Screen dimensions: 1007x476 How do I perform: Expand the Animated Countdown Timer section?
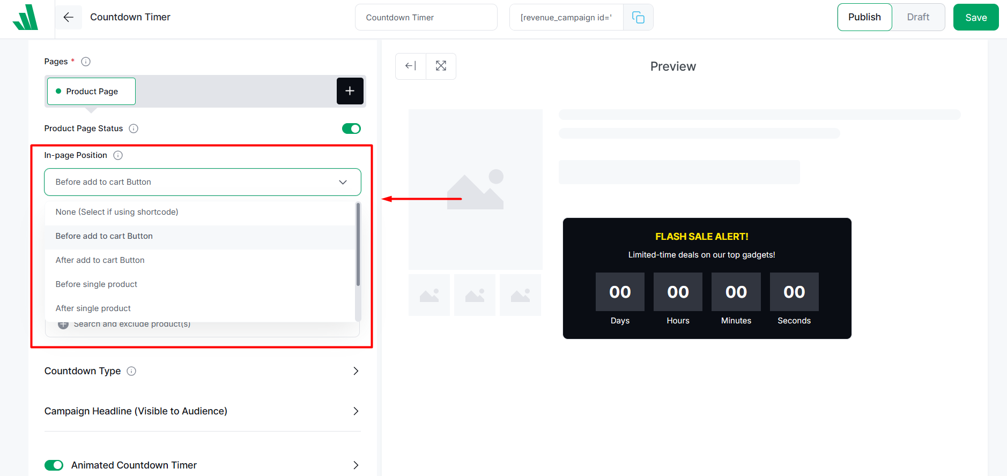[356, 465]
